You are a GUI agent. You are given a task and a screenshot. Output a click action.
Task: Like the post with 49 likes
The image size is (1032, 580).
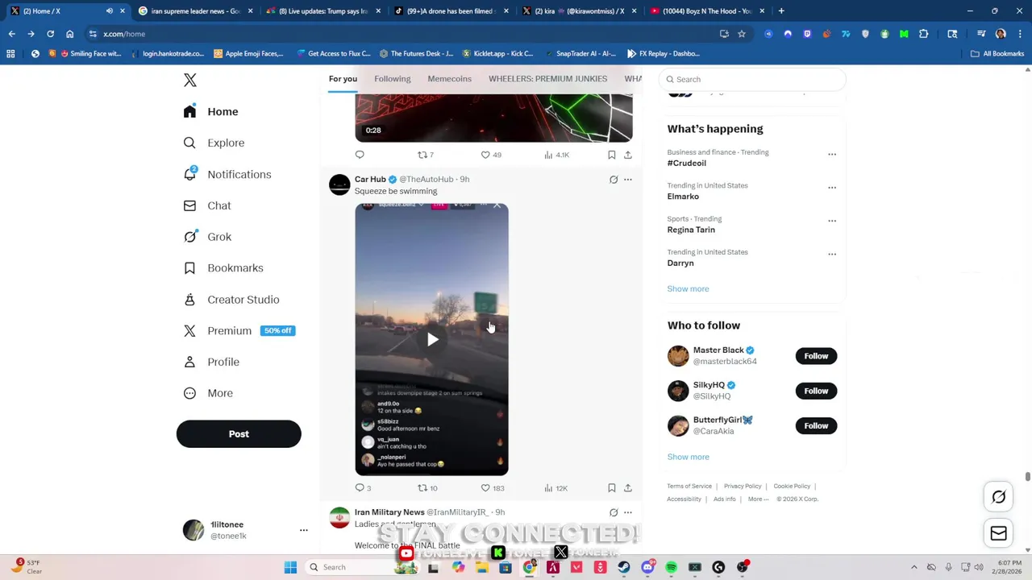[x=491, y=155]
